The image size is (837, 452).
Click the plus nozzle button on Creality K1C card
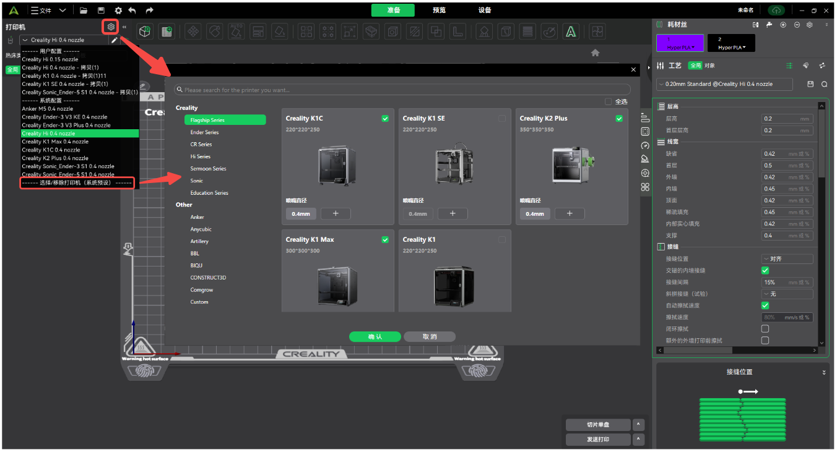point(336,213)
